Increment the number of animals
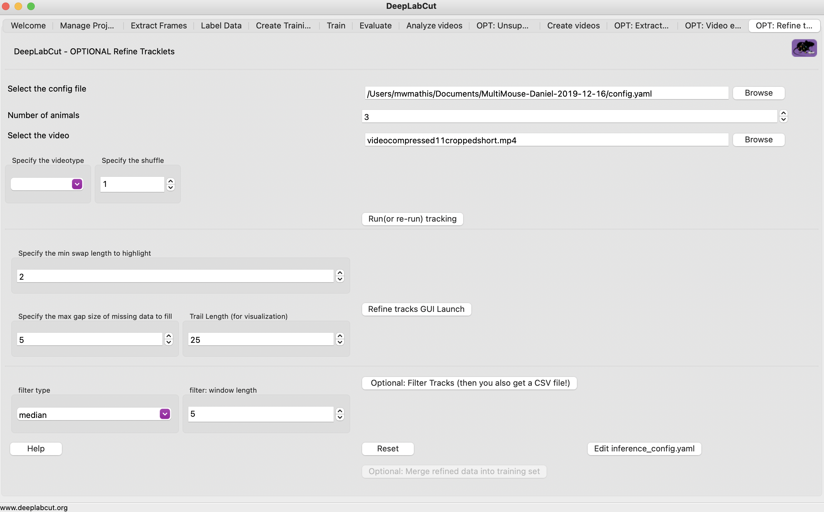This screenshot has height=512, width=824. pyautogui.click(x=783, y=113)
